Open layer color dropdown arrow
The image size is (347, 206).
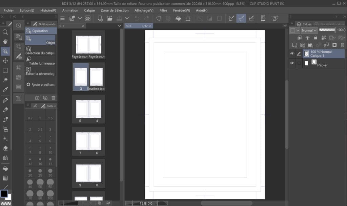click(x=298, y=30)
